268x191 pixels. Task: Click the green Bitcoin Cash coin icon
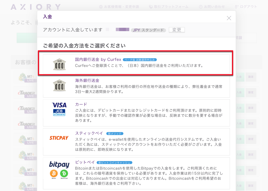tap(64, 174)
